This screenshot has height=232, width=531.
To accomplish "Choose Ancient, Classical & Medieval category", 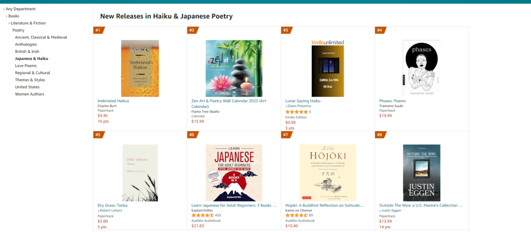I will tap(41, 37).
